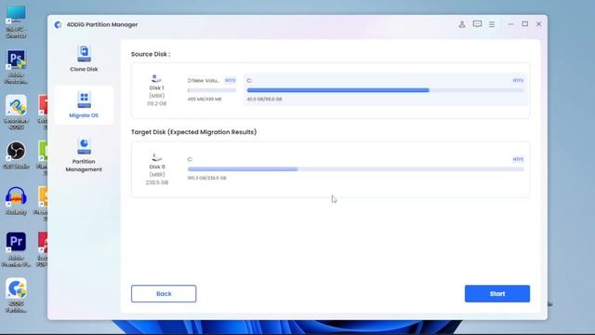The image size is (595, 335).
Task: Open Audacity desktop shortcut
Action: click(x=16, y=201)
